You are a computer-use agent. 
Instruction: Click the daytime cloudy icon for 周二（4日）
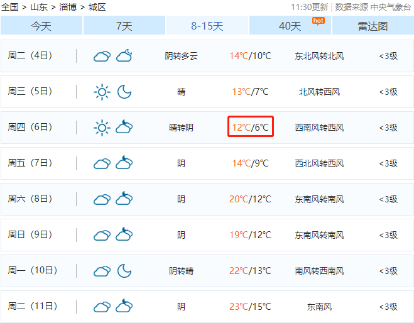tap(102, 57)
